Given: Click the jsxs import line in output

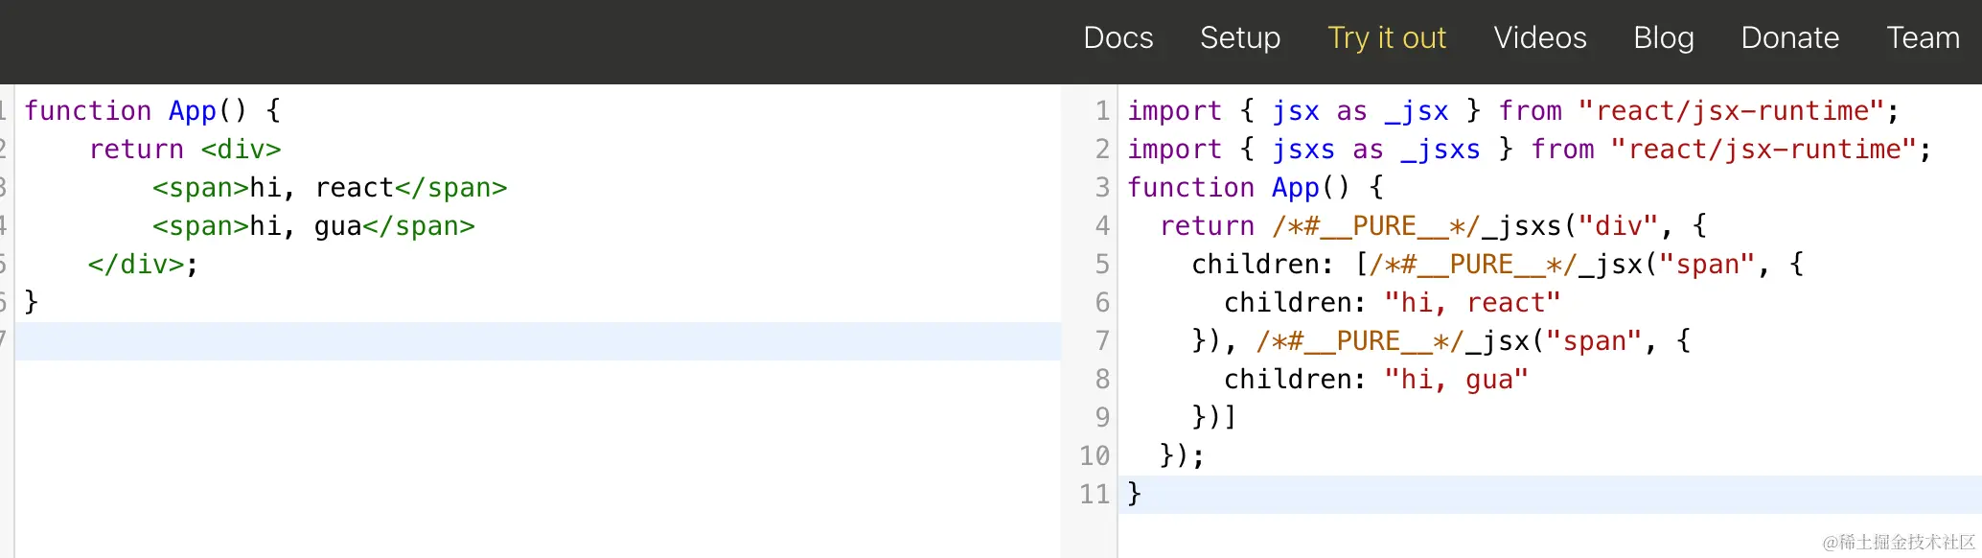Looking at the screenshot, I should 1528,150.
